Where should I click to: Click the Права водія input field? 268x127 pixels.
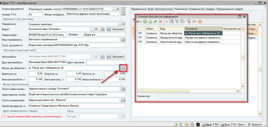48,34
